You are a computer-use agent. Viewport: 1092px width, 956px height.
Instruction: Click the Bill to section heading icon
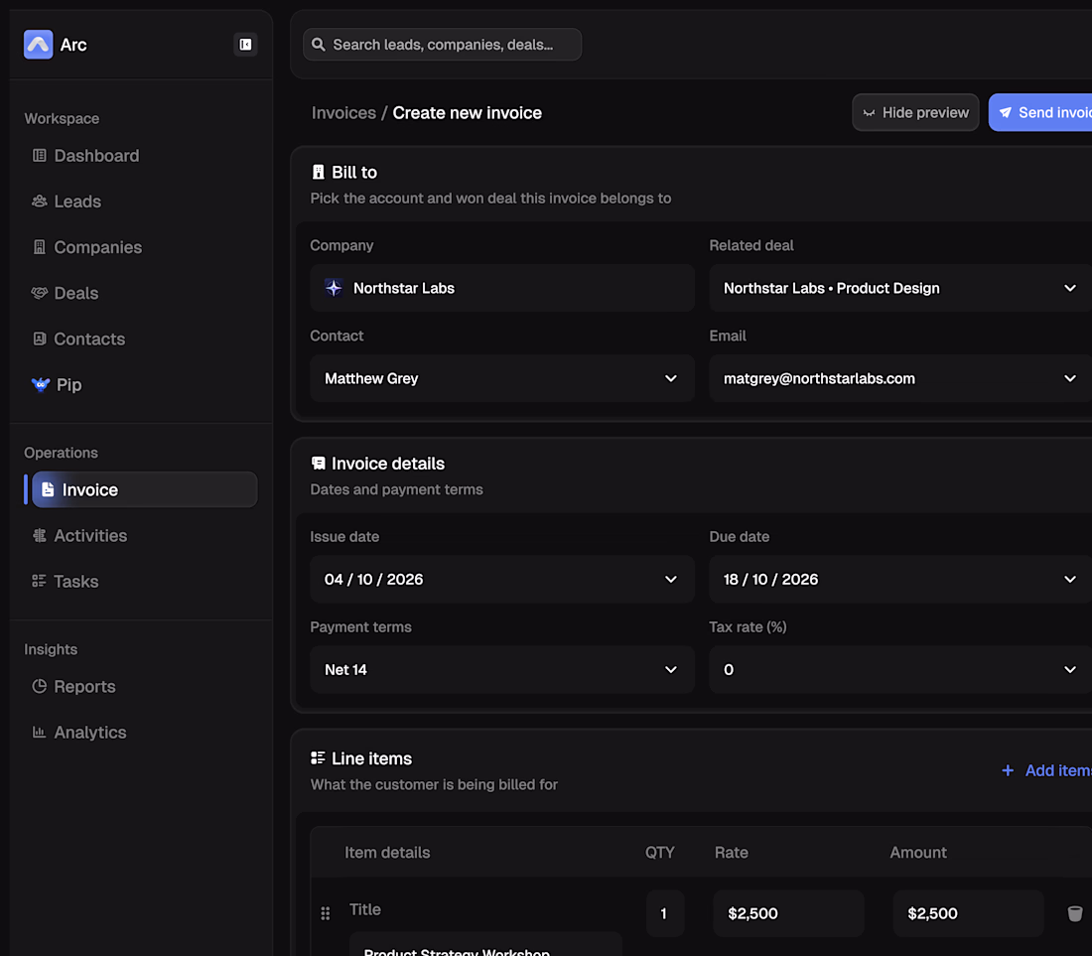[x=319, y=172]
